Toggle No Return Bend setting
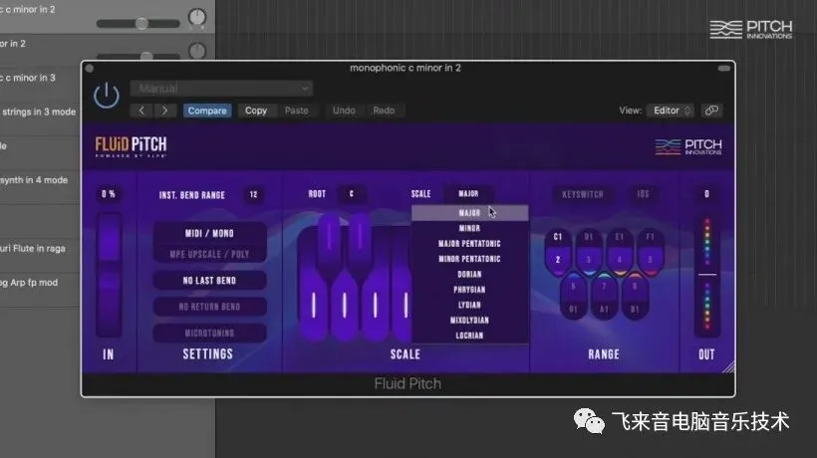Viewport: 817px width, 458px height. (x=209, y=307)
